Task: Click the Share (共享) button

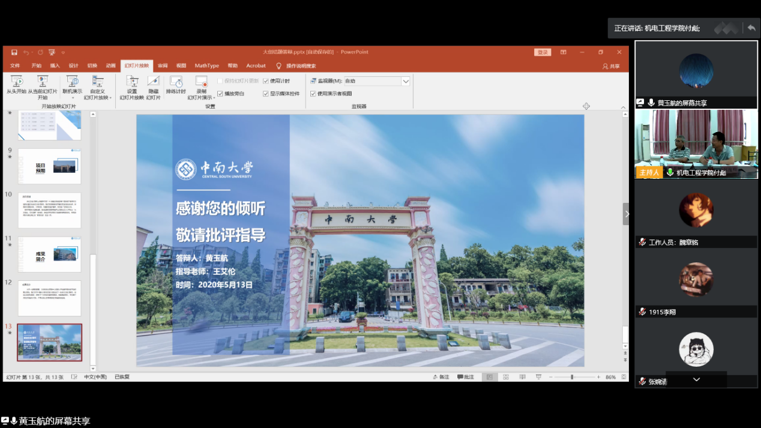Action: [x=612, y=66]
